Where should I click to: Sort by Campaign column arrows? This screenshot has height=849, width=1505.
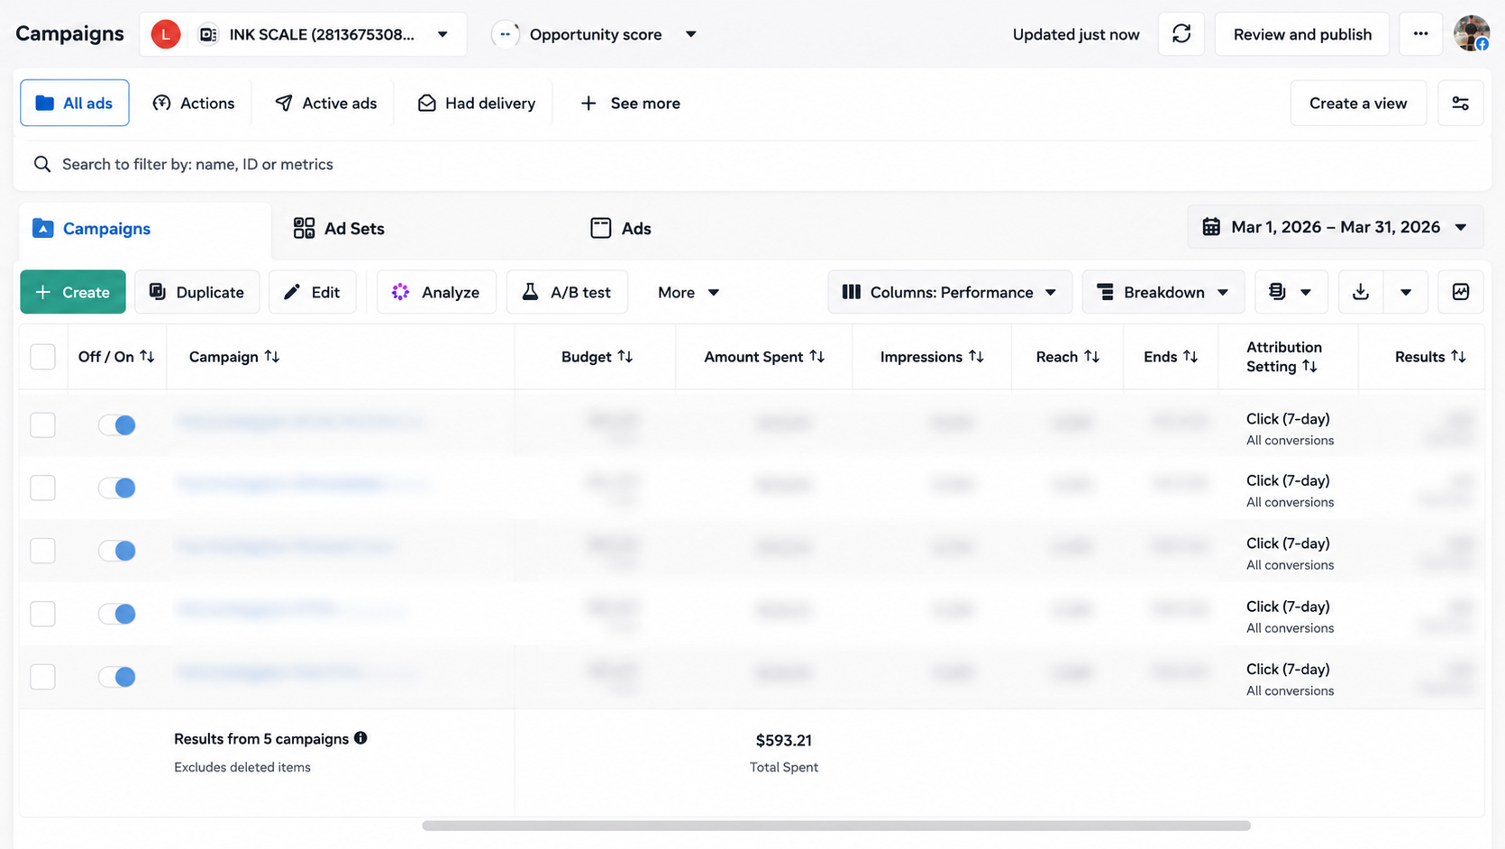(271, 357)
